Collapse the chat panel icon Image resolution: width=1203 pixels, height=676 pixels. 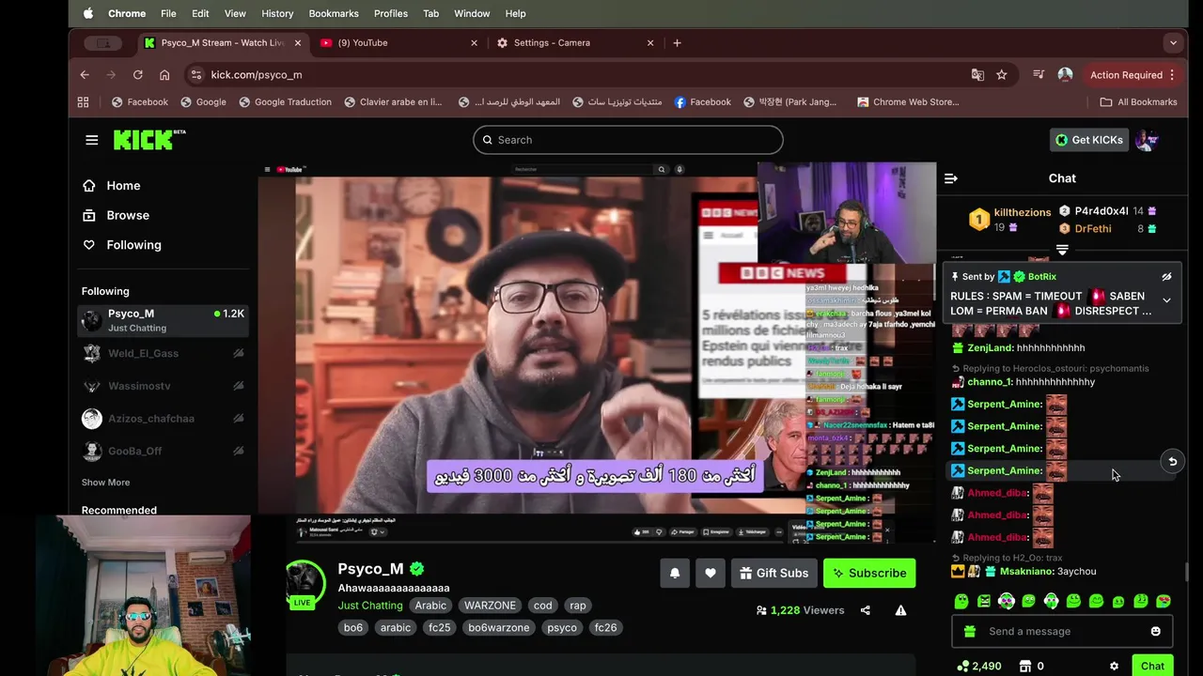tap(951, 178)
